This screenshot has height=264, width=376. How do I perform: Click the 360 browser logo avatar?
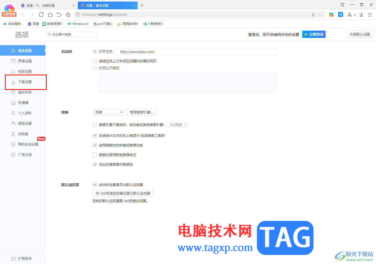pyautogui.click(x=9, y=8)
